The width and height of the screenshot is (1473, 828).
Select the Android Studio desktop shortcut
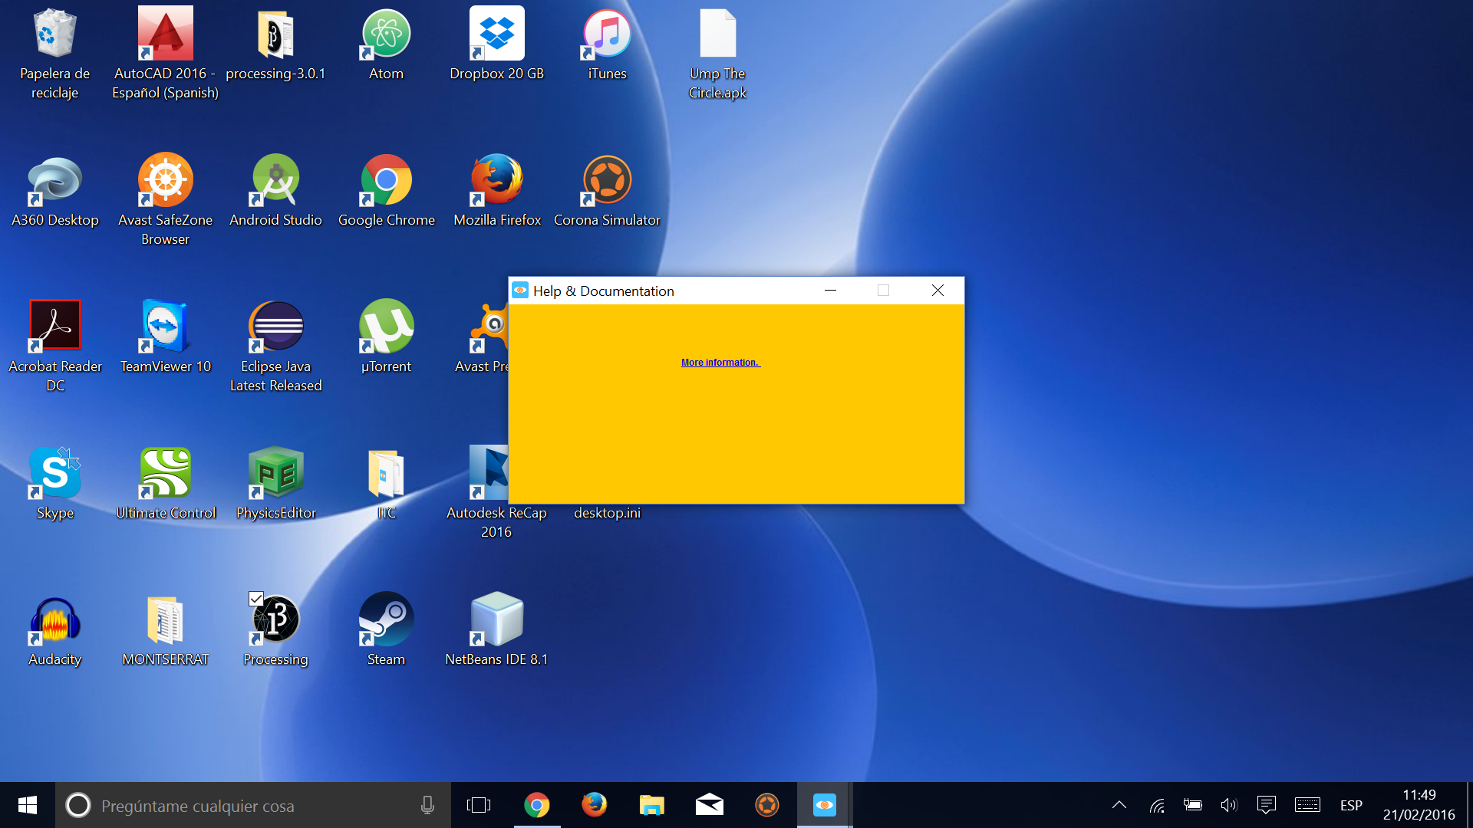pos(275,182)
